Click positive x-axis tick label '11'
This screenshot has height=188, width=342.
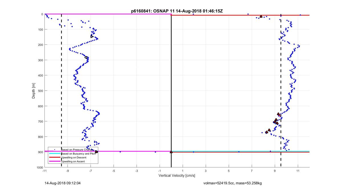(x=298, y=171)
